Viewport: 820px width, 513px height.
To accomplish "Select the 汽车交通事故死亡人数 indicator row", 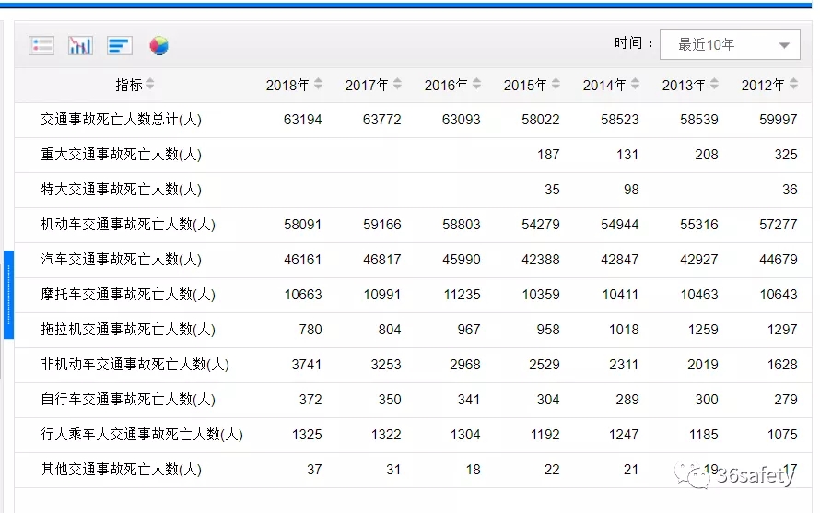I will [x=413, y=260].
